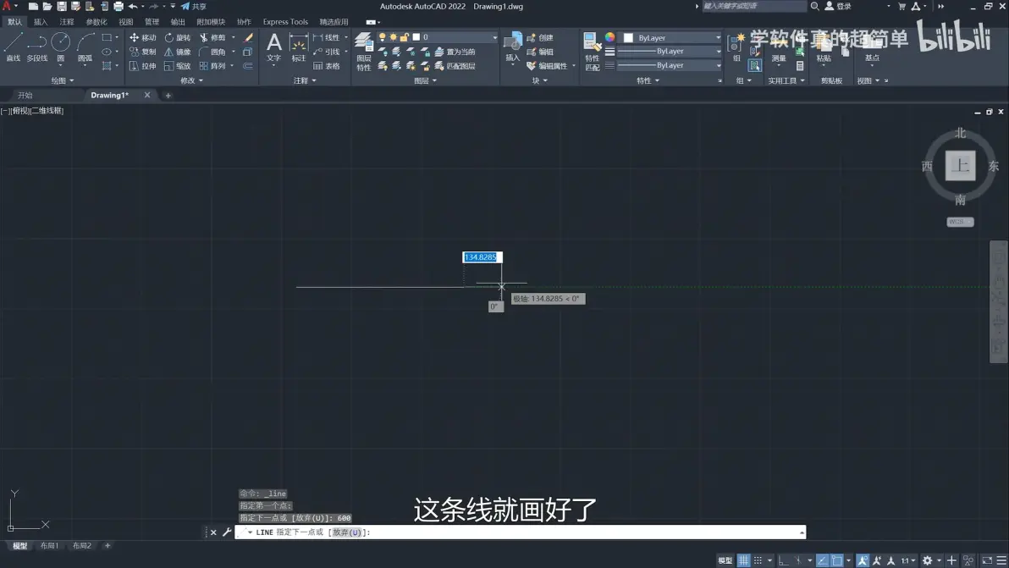Image resolution: width=1009 pixels, height=568 pixels.
Task: Select the 文字 (Text) annotation tool
Action: 273,47
